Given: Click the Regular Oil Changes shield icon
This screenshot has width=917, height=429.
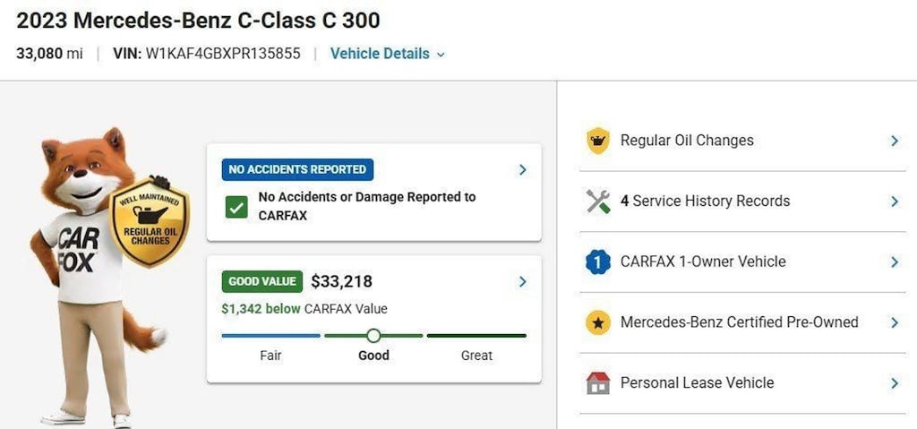Looking at the screenshot, I should pos(597,141).
